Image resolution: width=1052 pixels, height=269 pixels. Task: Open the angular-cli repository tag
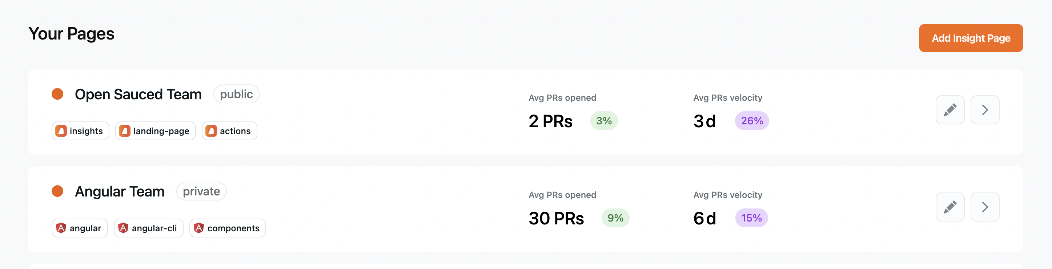(148, 228)
